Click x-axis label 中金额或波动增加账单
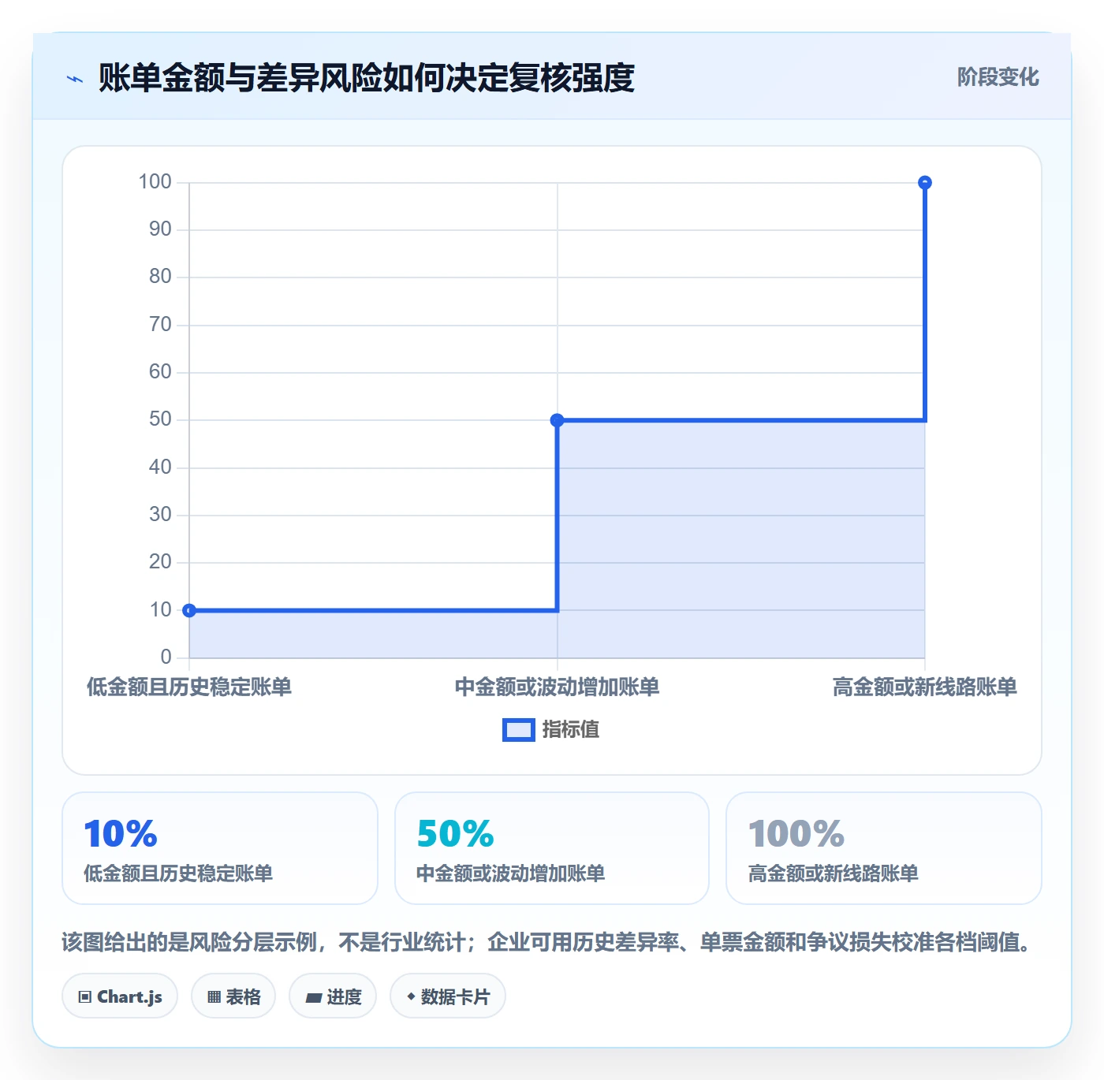This screenshot has width=1104, height=1080. point(557,687)
